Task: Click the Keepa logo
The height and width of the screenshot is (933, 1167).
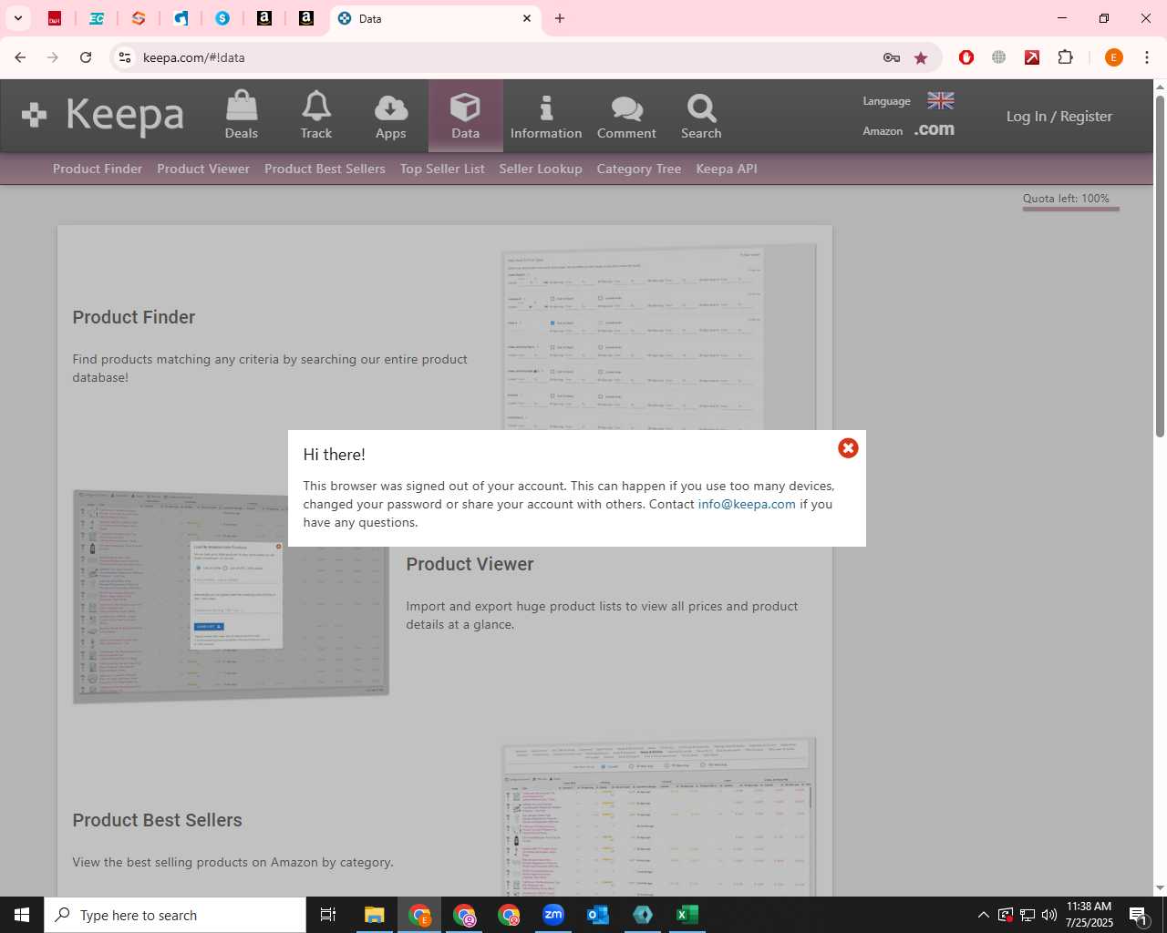Action: [x=103, y=115]
